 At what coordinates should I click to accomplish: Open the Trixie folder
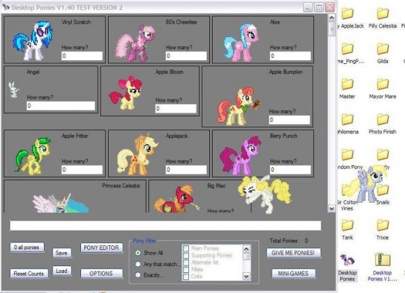[x=383, y=230]
